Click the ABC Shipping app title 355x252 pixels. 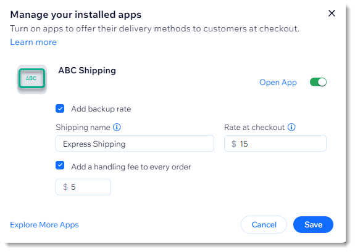tap(87, 70)
